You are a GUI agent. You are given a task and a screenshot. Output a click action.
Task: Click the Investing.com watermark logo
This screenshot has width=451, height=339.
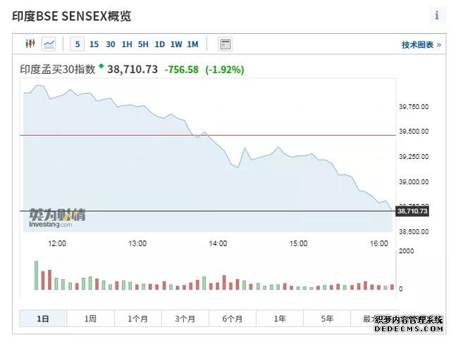tap(57, 218)
